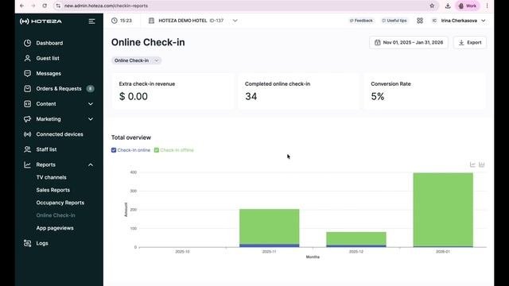Click the Marketing megaphone icon
The image size is (509, 286).
point(28,119)
